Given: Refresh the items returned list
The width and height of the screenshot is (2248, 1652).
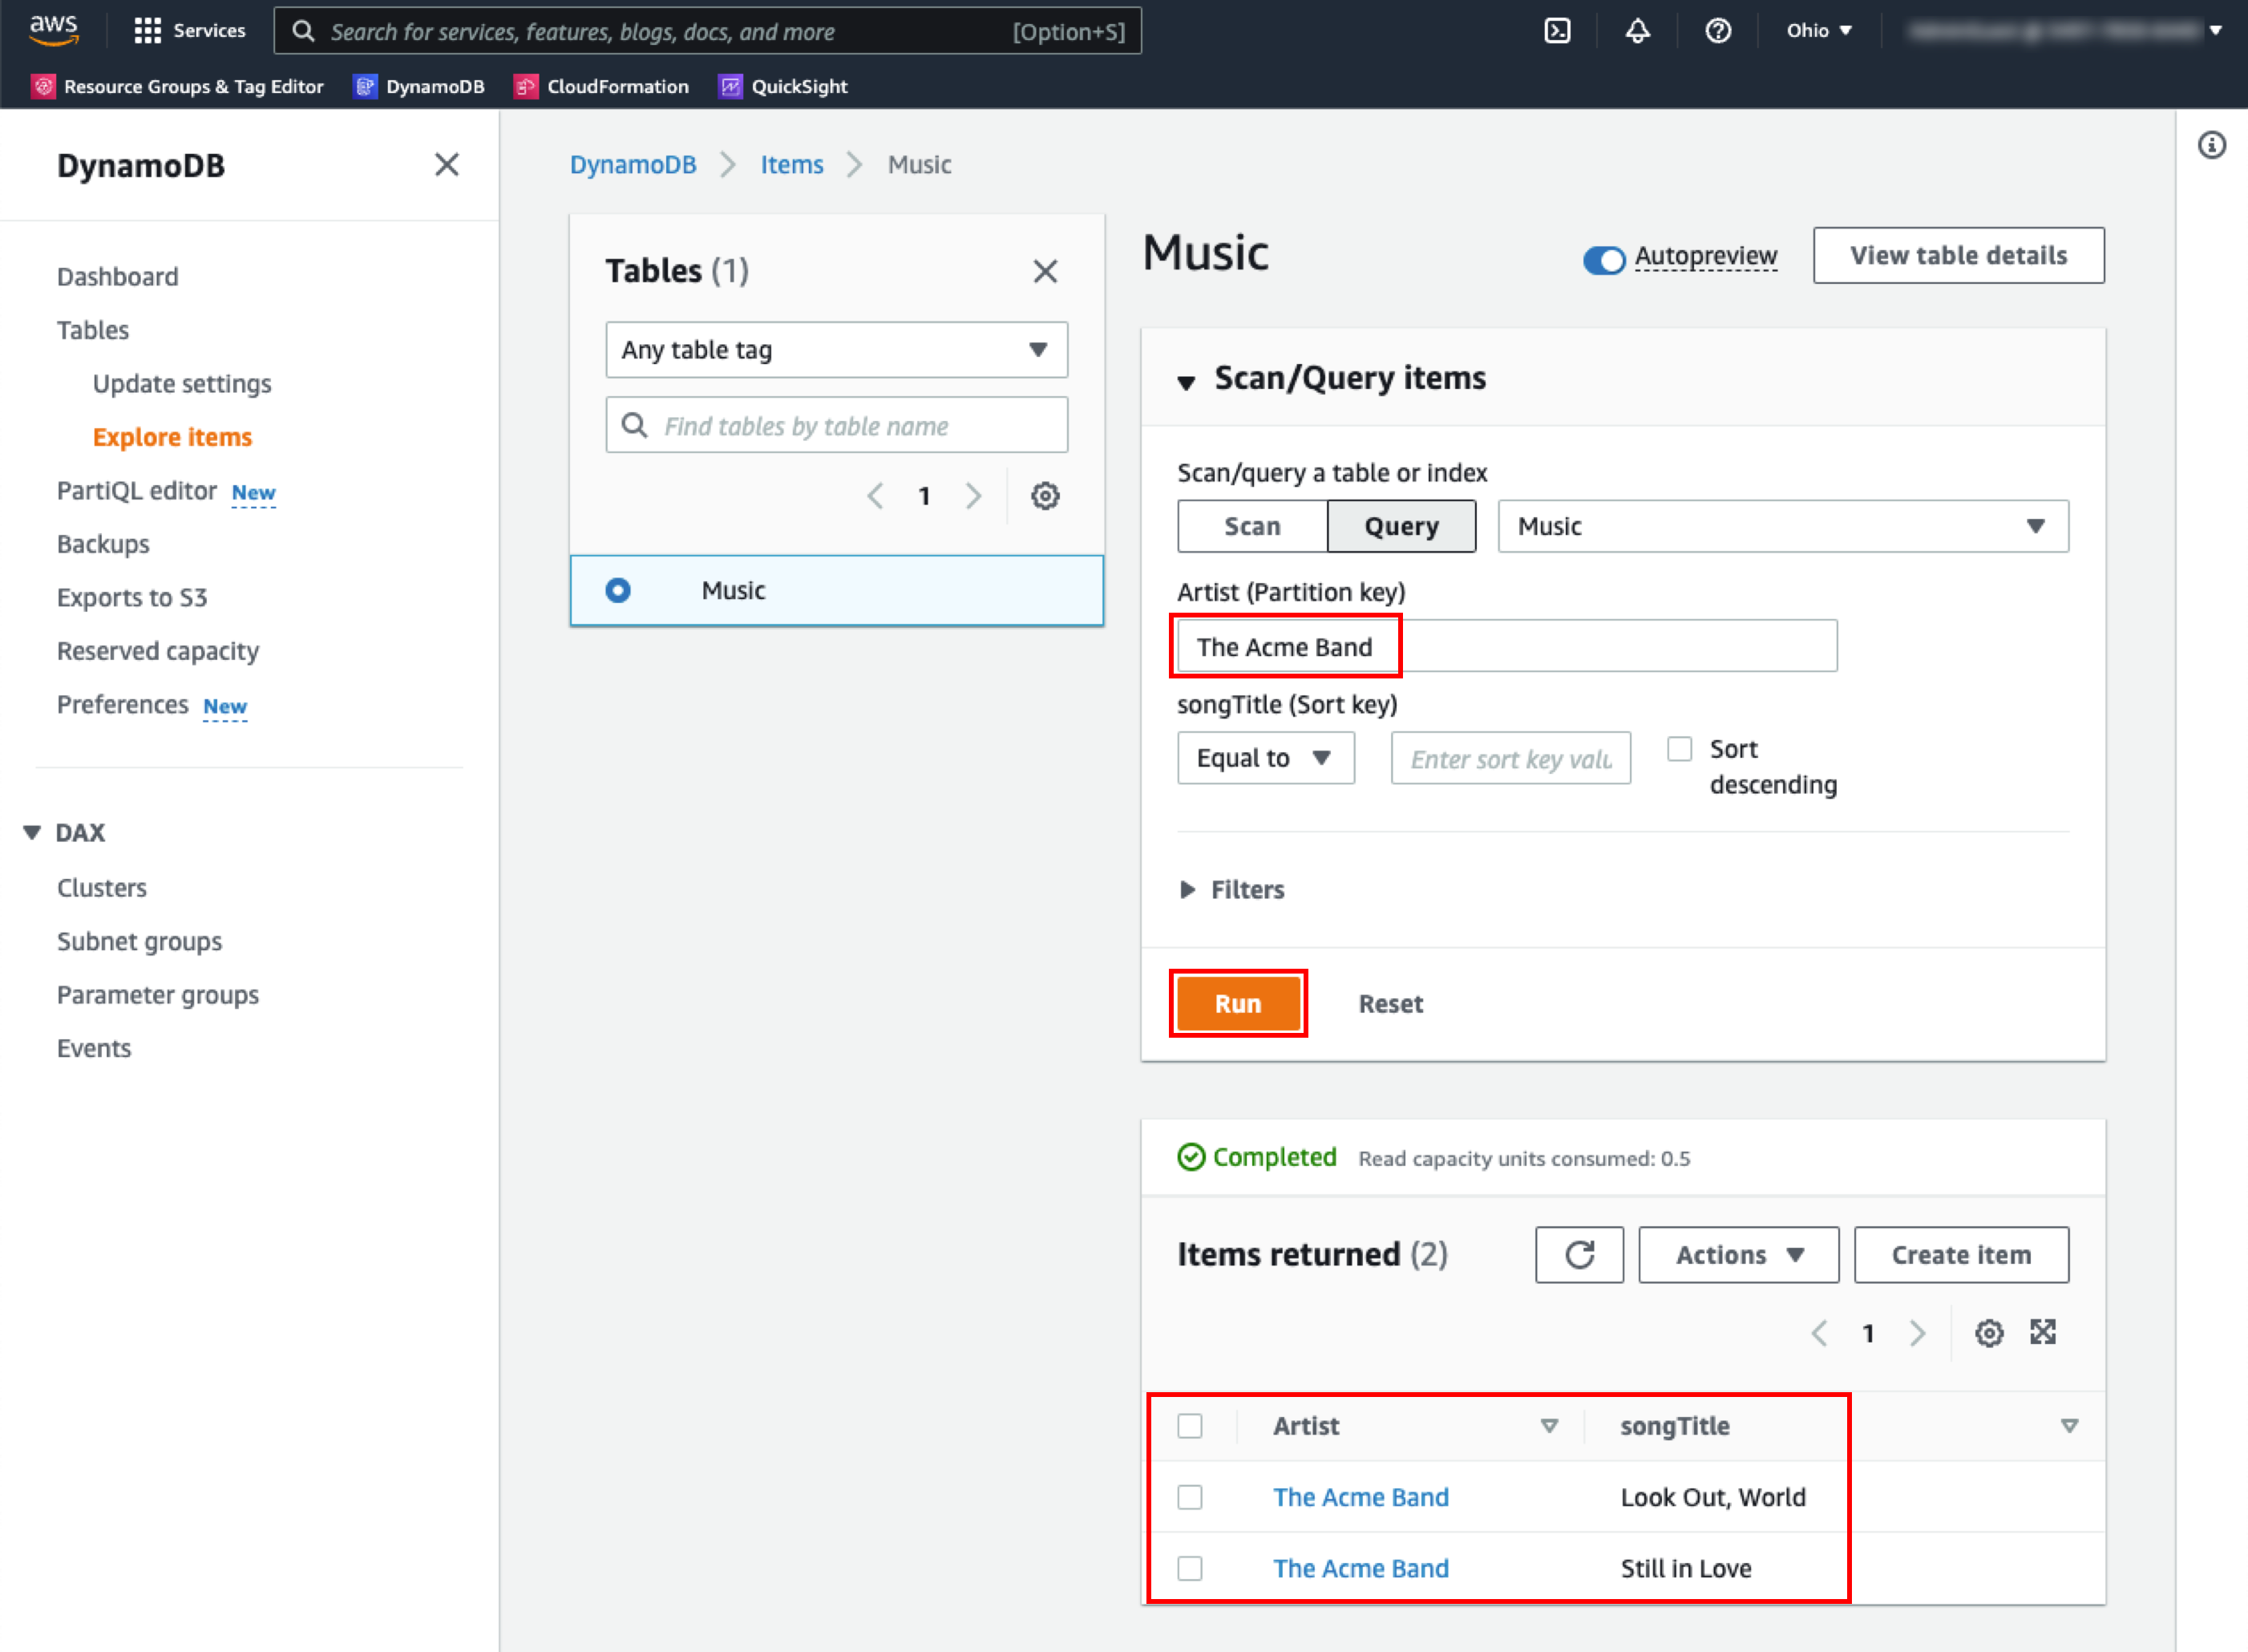Looking at the screenshot, I should [x=1580, y=1255].
